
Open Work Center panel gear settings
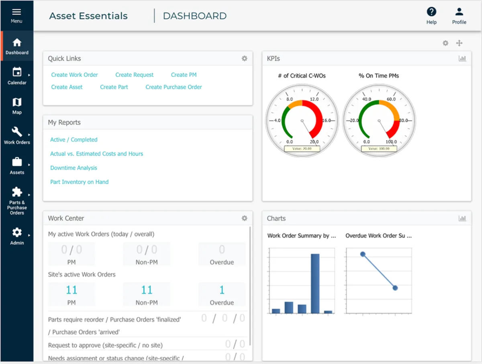point(244,218)
